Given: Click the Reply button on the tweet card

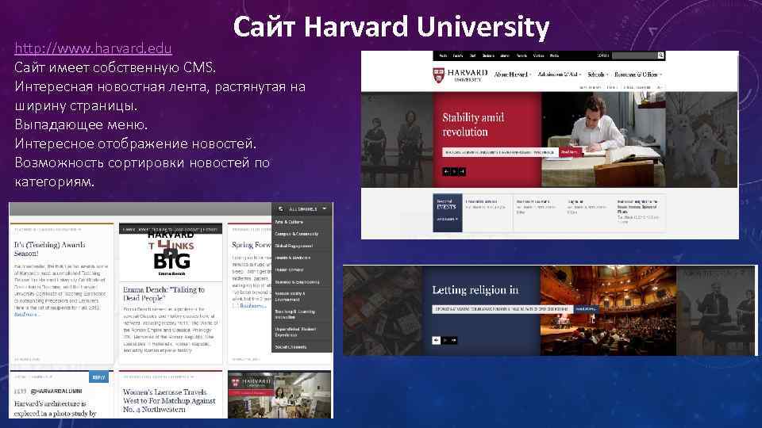Looking at the screenshot, I should click(98, 377).
